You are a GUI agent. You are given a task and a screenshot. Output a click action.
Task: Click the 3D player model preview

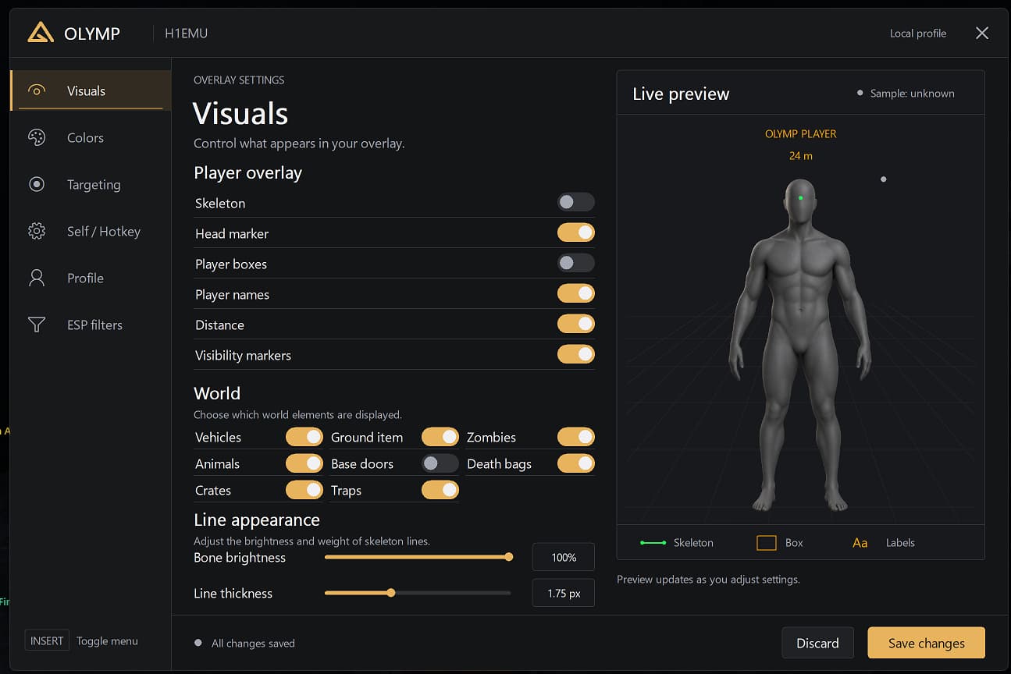click(800, 345)
